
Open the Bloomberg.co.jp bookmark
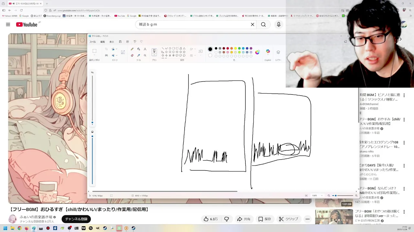click(52, 16)
